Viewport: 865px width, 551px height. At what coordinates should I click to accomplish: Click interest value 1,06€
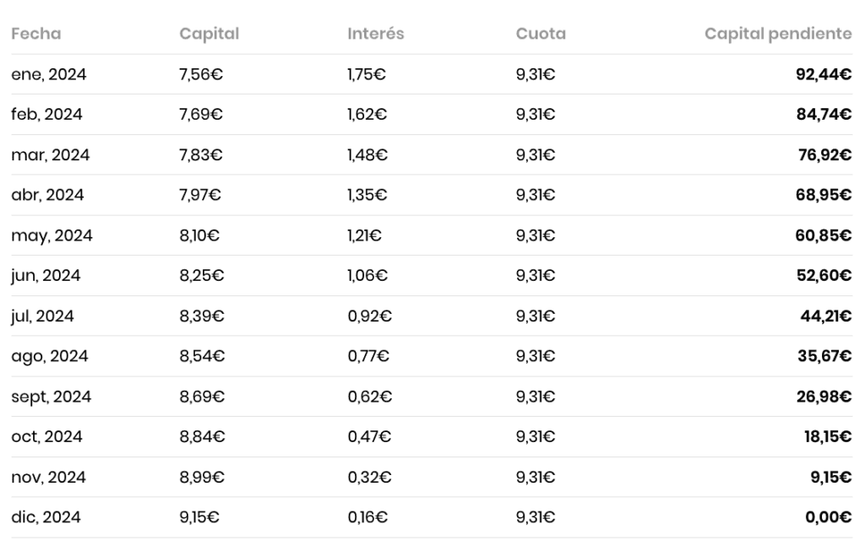367,276
